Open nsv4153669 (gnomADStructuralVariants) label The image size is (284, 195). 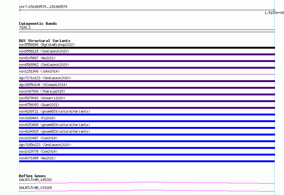click(x=55, y=125)
